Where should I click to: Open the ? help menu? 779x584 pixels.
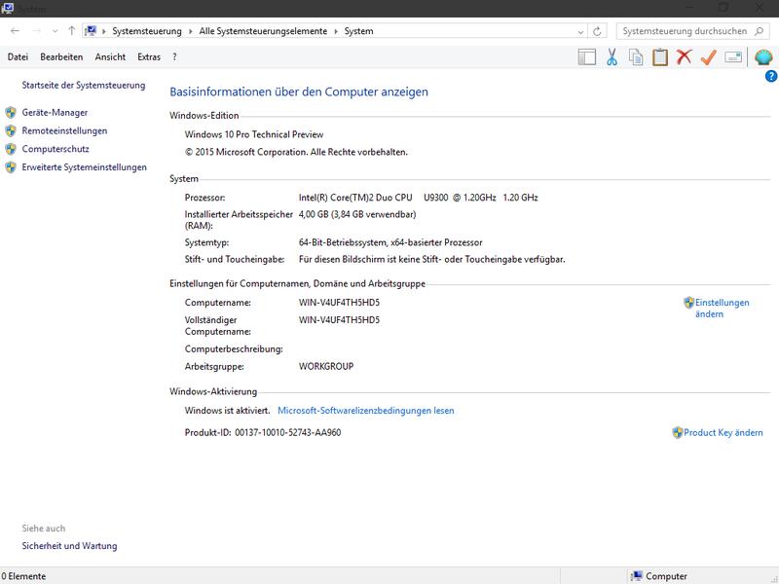(174, 57)
